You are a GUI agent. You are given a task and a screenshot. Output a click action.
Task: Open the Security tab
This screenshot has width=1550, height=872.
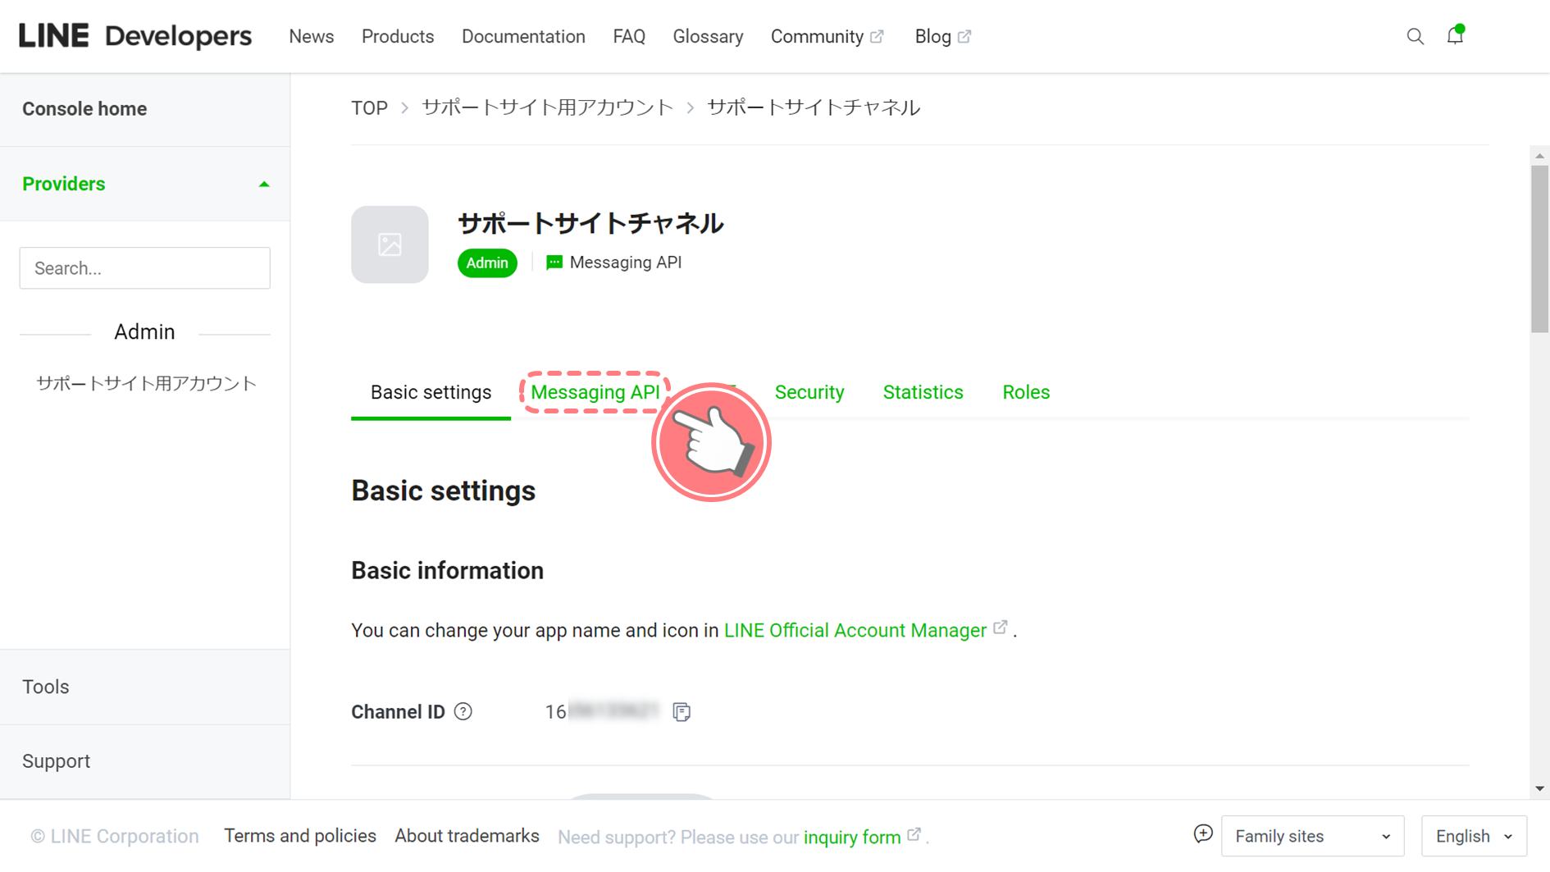point(809,392)
